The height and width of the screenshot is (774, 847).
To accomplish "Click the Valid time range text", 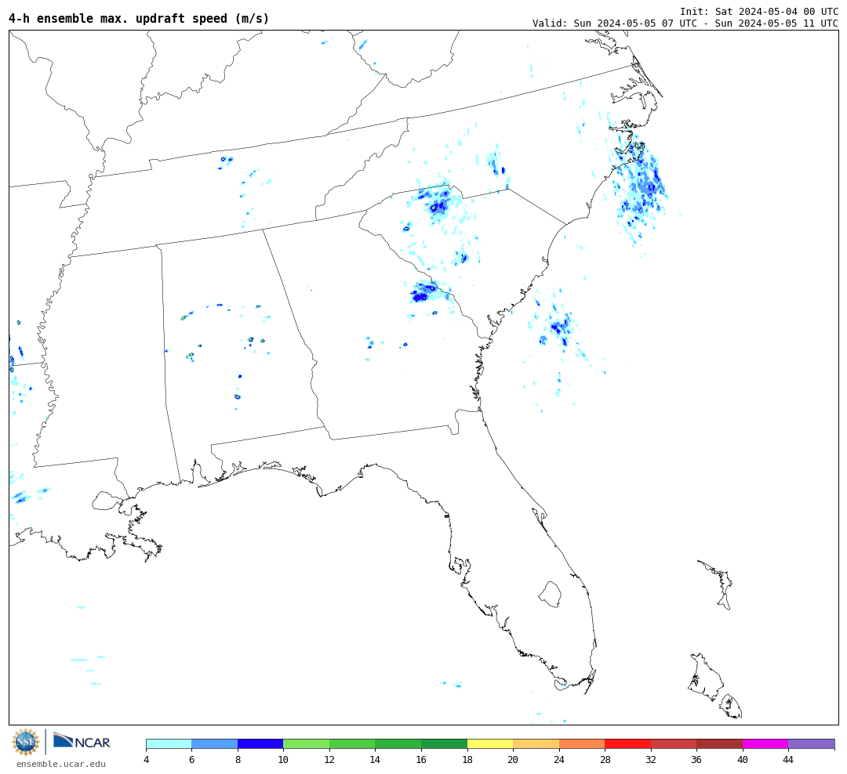I will tap(685, 23).
